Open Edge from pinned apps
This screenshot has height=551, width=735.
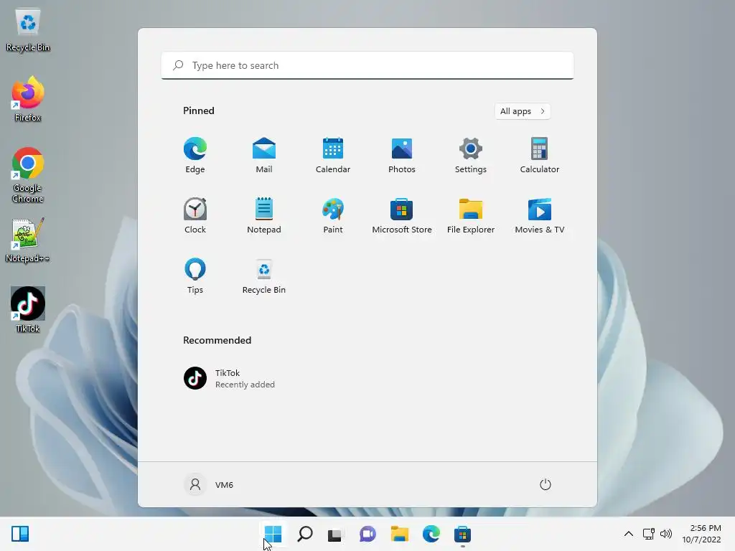pos(195,156)
